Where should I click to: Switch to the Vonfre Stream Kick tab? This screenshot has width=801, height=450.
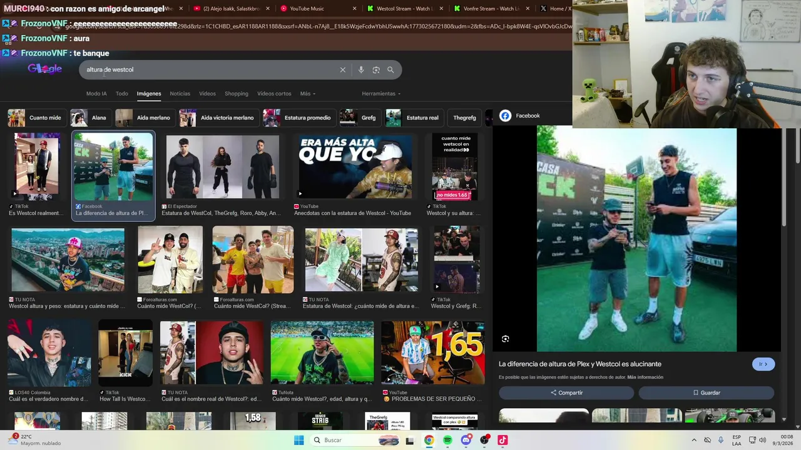coord(491,9)
